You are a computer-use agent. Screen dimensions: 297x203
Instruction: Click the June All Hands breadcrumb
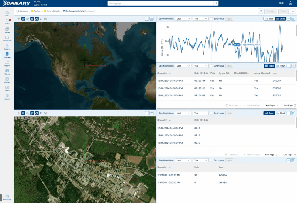pyautogui.click(x=53, y=11)
